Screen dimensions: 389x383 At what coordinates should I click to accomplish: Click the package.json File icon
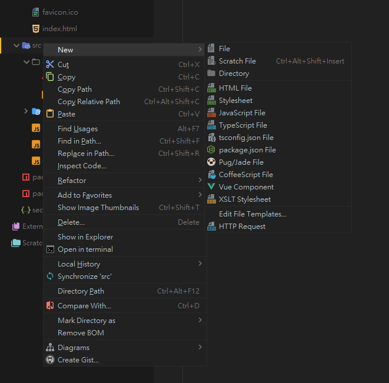click(x=211, y=150)
